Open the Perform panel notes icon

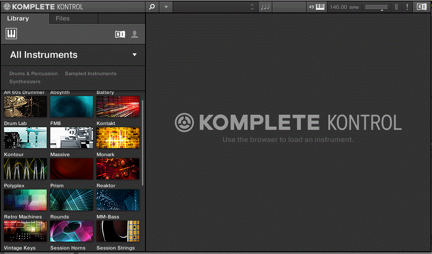pyautogui.click(x=265, y=7)
